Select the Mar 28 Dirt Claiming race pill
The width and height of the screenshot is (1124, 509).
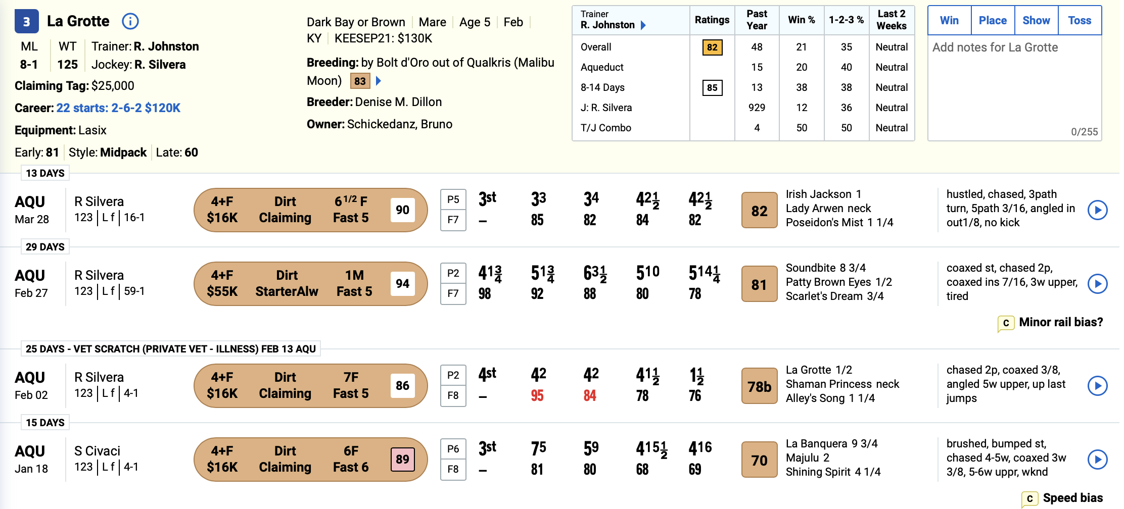pos(311,210)
